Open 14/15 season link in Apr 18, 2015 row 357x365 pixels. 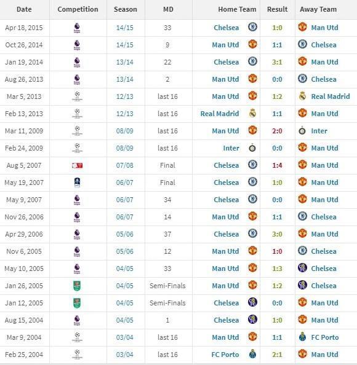click(x=125, y=28)
